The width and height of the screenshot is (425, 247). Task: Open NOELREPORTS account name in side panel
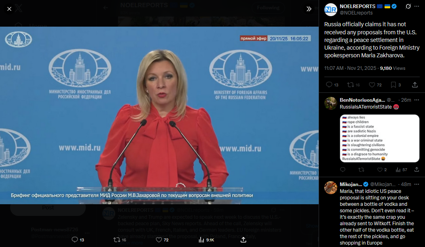click(x=357, y=6)
